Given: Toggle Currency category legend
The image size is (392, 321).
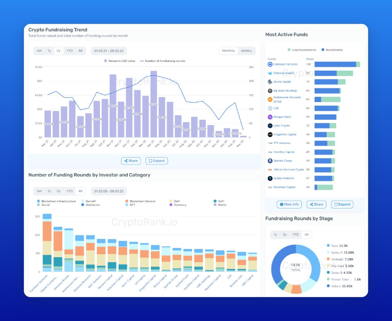Looking at the screenshot, I should [178, 205].
